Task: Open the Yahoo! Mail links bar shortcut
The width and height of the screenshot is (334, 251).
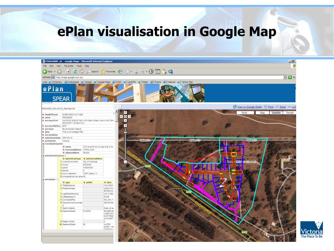Action: (185, 82)
